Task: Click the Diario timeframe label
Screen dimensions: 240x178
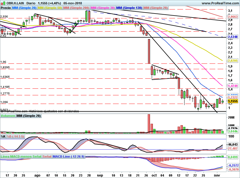Action: [31, 3]
